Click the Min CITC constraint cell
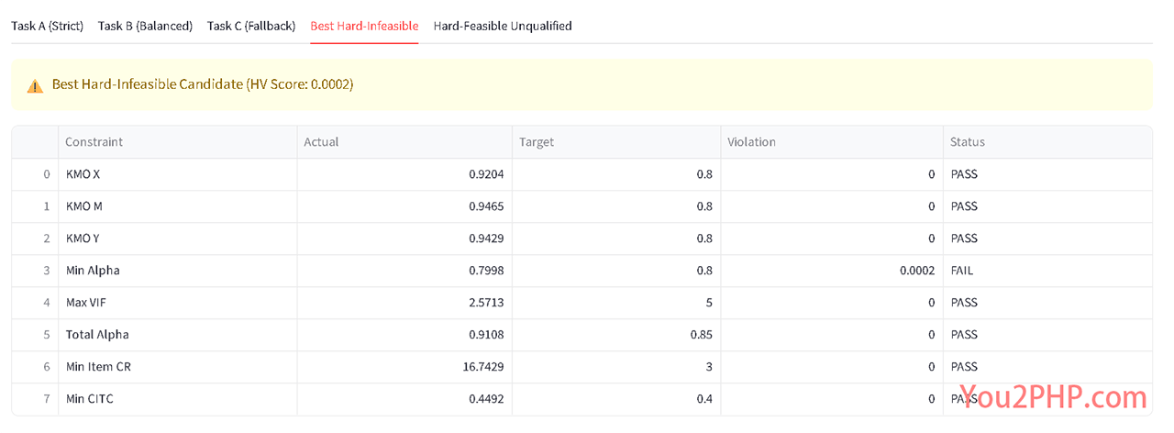Viewport: 1174px width, 433px height. click(177, 399)
